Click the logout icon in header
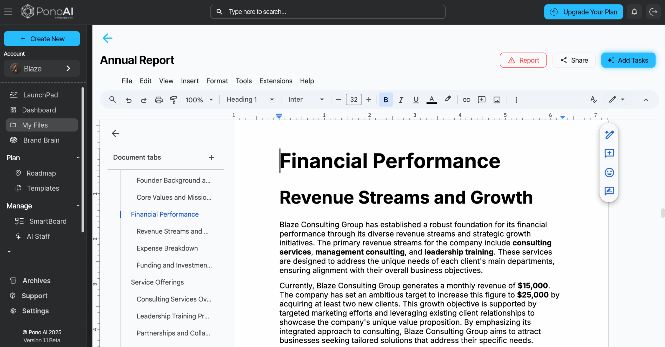This screenshot has width=665, height=347. click(x=653, y=12)
